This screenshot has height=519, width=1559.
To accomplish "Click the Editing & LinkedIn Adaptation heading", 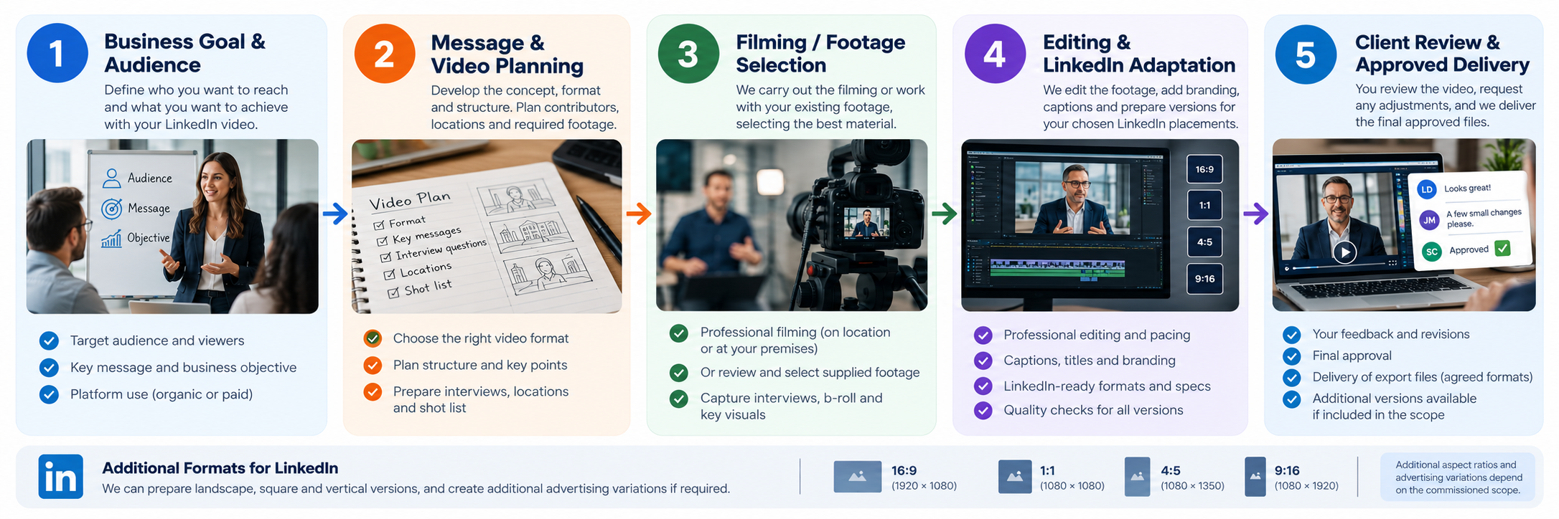I will [1139, 54].
